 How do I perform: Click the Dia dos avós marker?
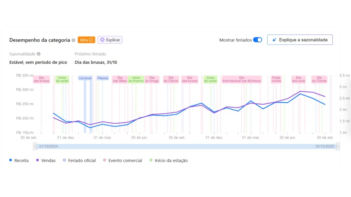click(x=299, y=79)
